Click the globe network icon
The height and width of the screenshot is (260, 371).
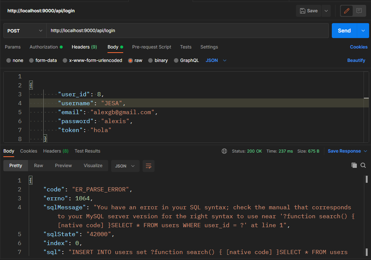[224, 151]
